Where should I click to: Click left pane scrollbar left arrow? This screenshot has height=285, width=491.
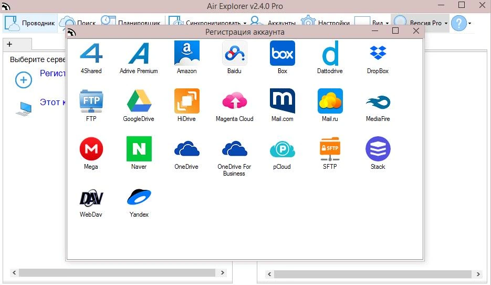(x=14, y=273)
